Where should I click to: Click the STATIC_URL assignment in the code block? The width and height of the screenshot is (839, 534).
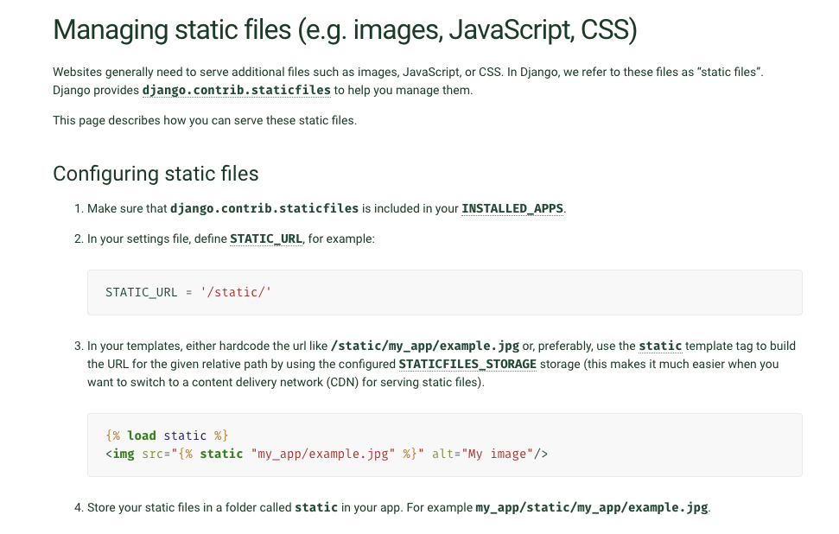click(x=142, y=292)
